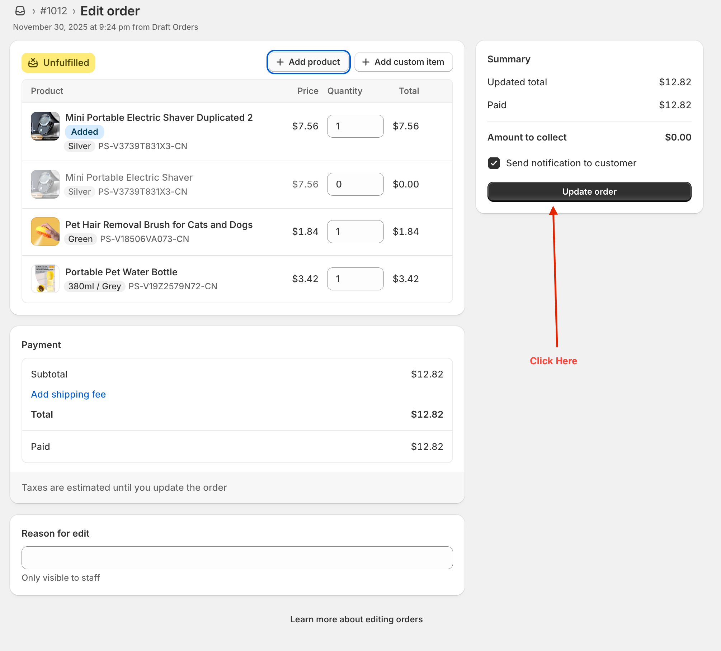This screenshot has height=651, width=721.
Task: Click quantity field showing 0
Action: [x=355, y=184]
